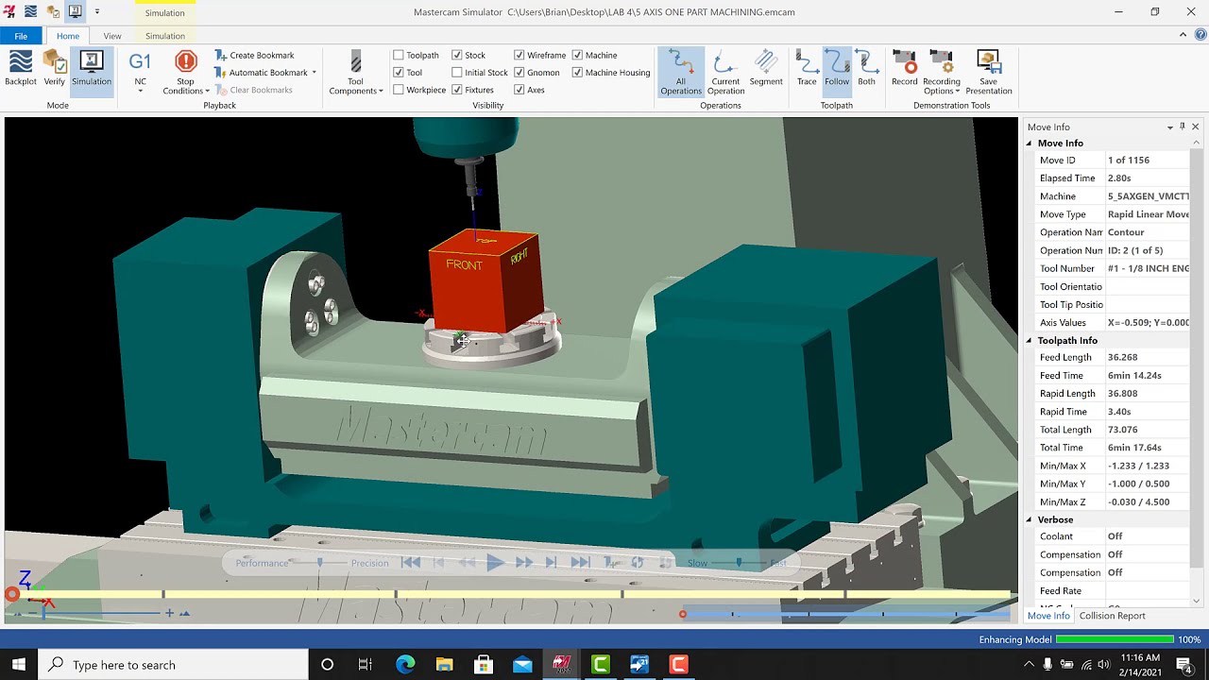
Task: Toggle the Axes checkbox
Action: 519,90
